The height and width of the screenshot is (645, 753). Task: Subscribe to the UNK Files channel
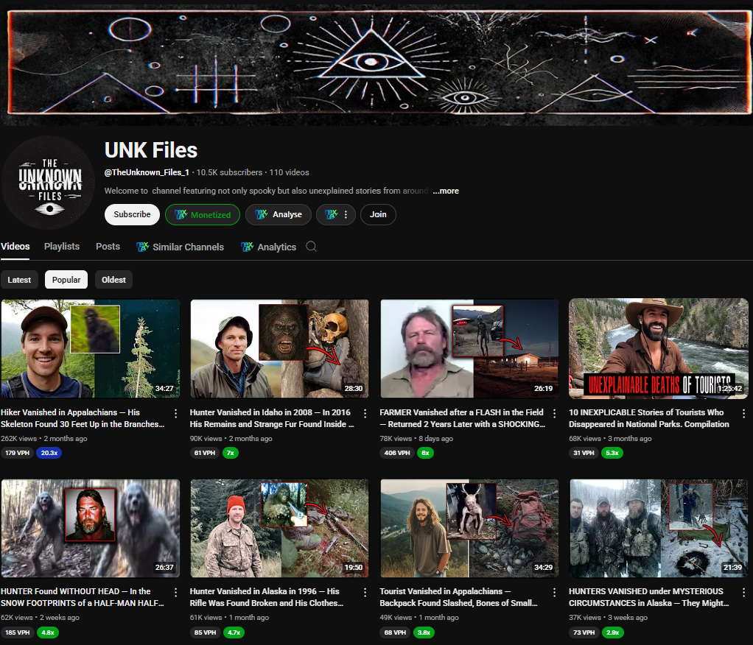132,214
